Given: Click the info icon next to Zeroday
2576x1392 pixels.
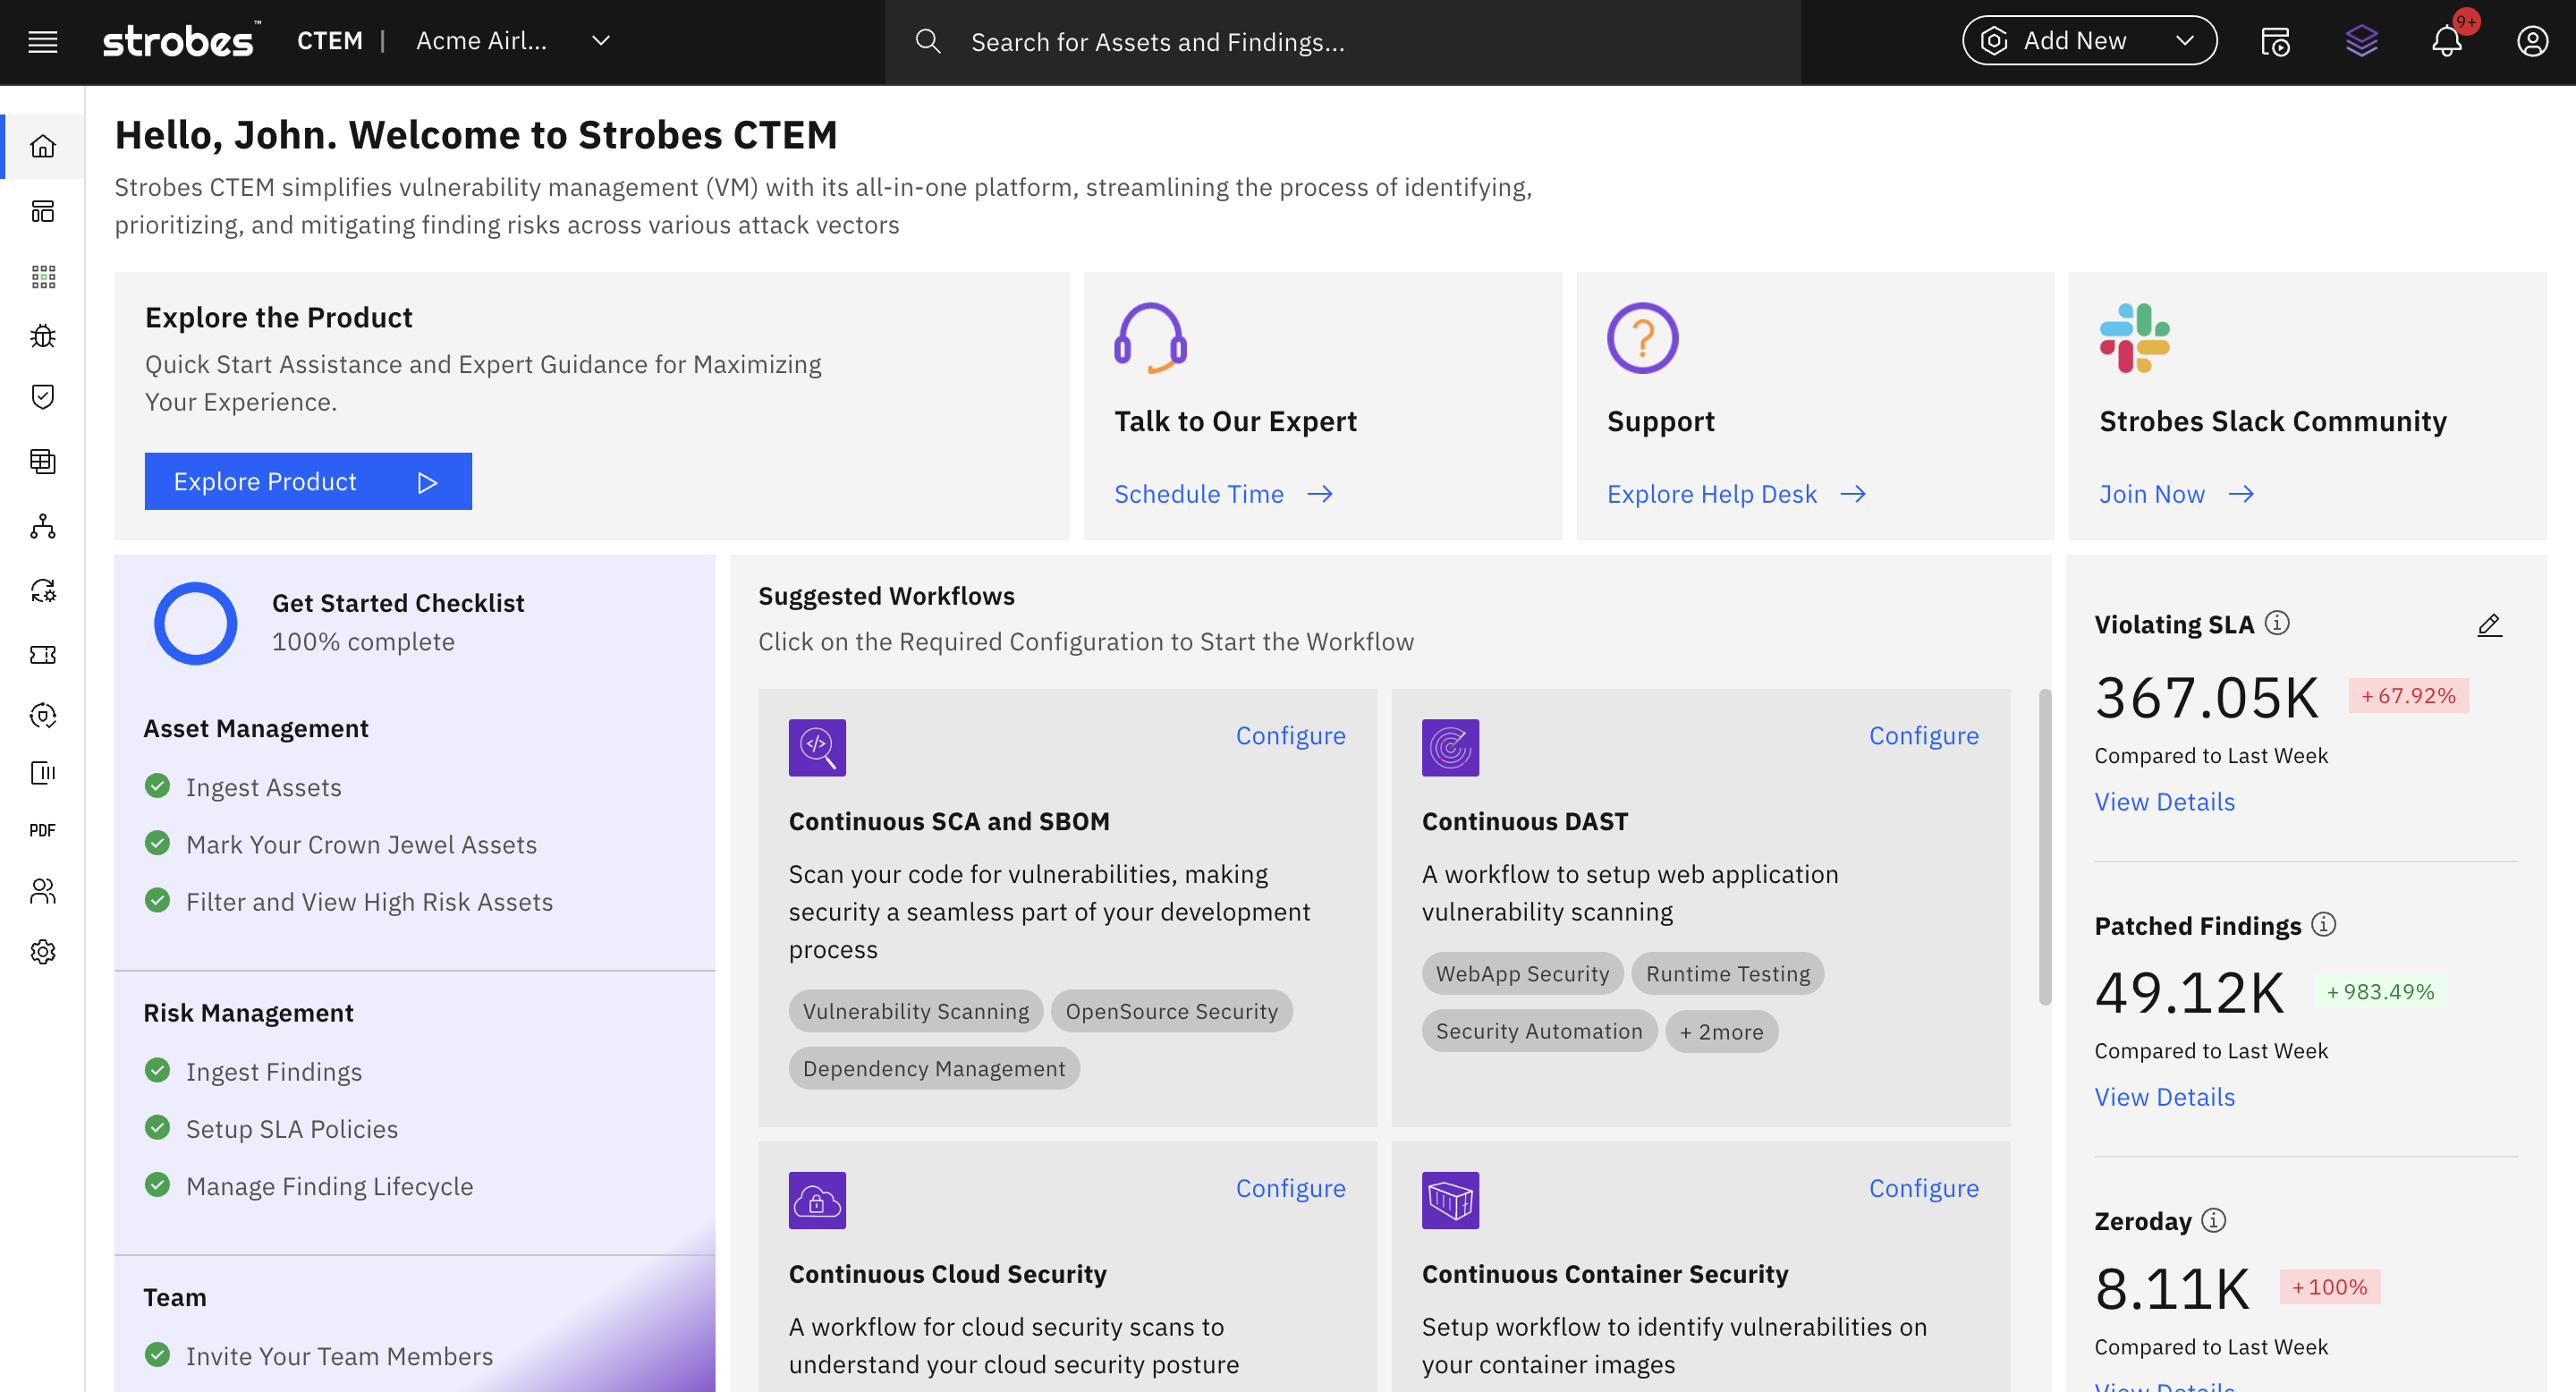Looking at the screenshot, I should pyautogui.click(x=2214, y=1220).
